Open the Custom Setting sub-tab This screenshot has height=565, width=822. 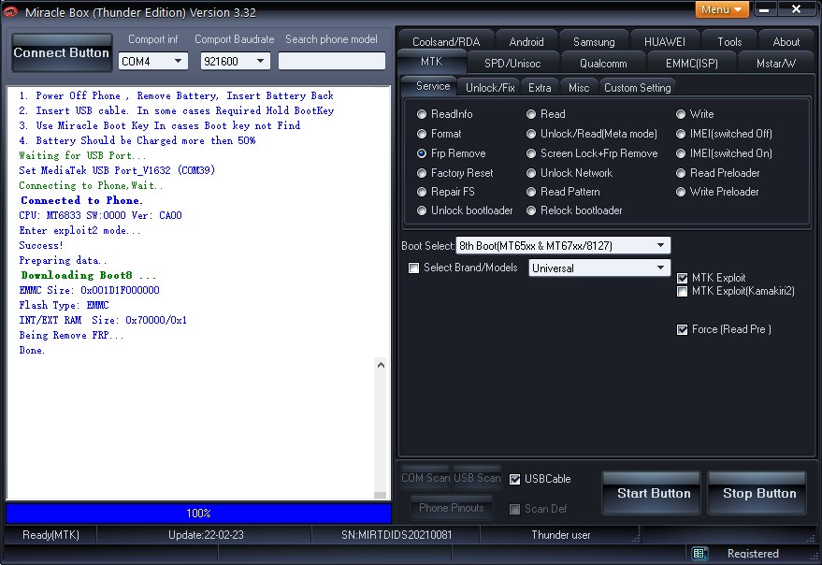click(x=637, y=88)
